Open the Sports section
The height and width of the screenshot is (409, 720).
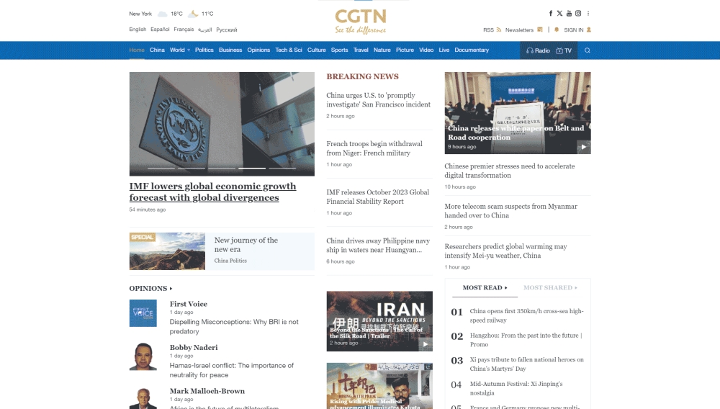pos(339,50)
